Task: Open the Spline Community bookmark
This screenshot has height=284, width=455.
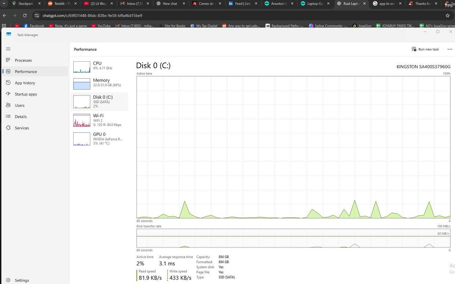Action: [x=328, y=26]
